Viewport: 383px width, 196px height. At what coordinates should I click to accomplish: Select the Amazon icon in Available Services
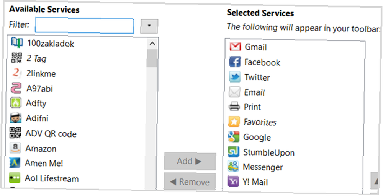coord(15,148)
